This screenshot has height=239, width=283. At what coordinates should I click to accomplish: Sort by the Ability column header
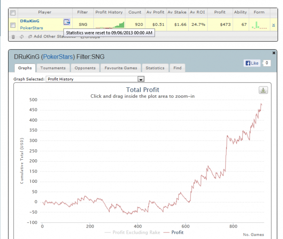point(241,12)
